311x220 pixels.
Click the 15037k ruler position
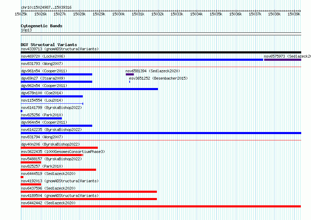[x=255, y=14]
